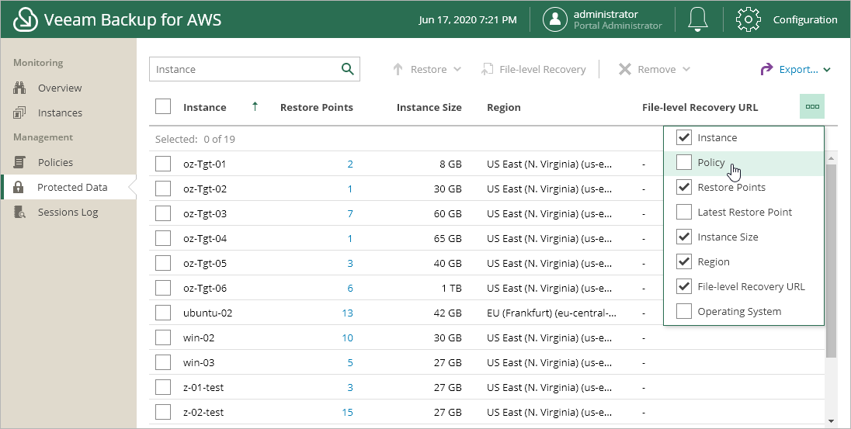Viewport: 851px width, 429px height.
Task: Expand the Restore dropdown arrow
Action: pos(457,69)
